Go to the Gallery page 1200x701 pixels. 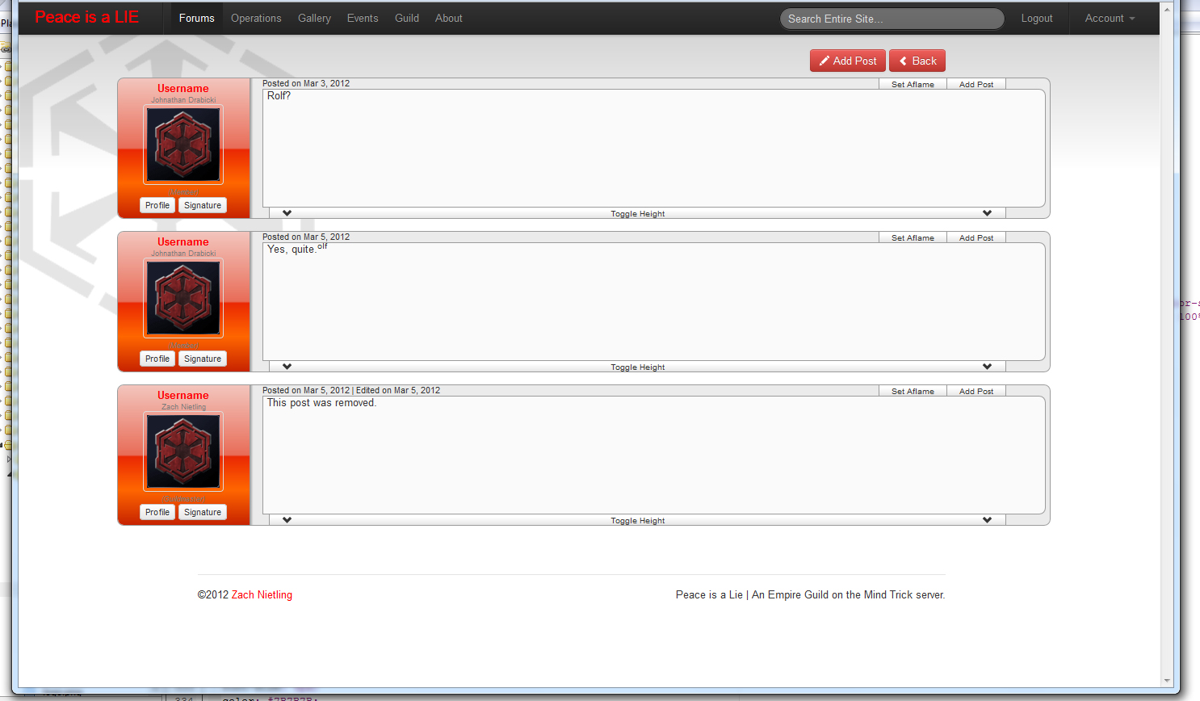[x=314, y=19]
